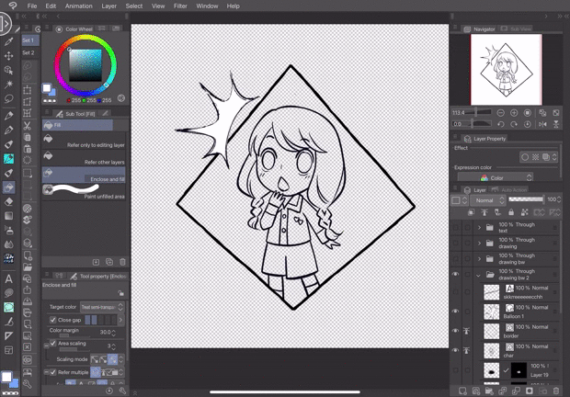This screenshot has width=570, height=397.
Task: Toggle the Close gap checkbox
Action: [53, 320]
